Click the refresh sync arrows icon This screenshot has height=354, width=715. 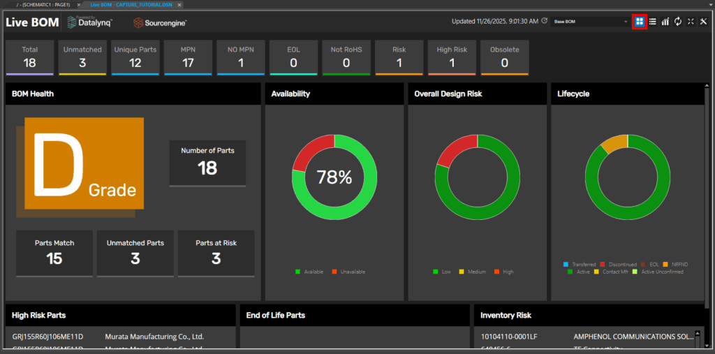(x=677, y=22)
